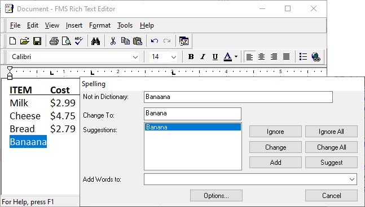Click the Change All button
Image resolution: width=365 pixels, height=207 pixels.
click(x=331, y=147)
